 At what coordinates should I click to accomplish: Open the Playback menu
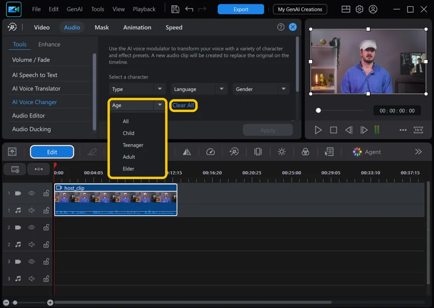(144, 9)
